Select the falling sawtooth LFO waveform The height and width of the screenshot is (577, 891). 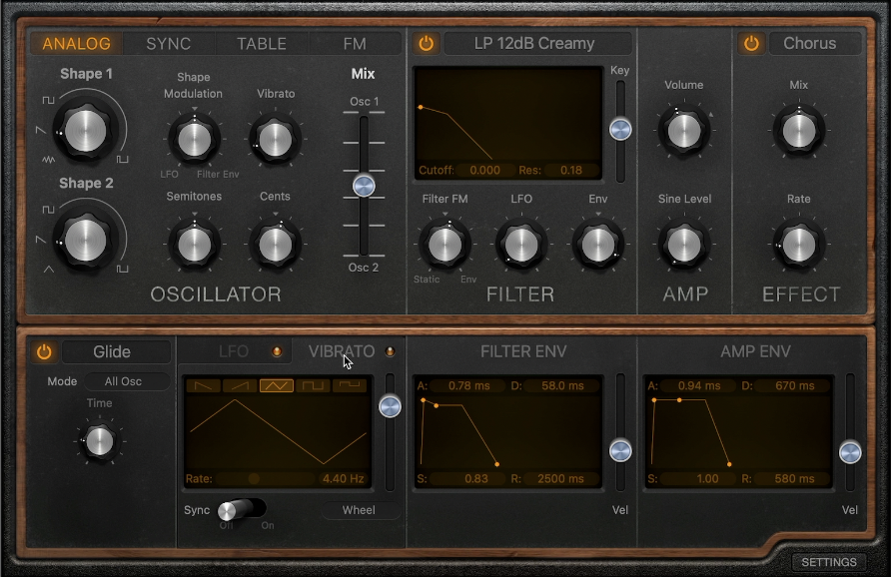tap(203, 386)
